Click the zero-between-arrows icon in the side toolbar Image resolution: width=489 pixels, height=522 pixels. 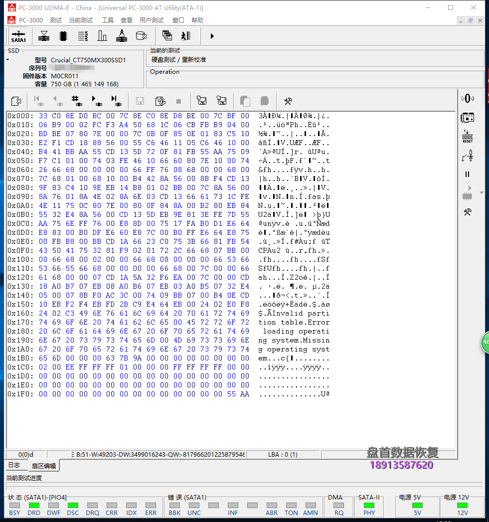(468, 99)
